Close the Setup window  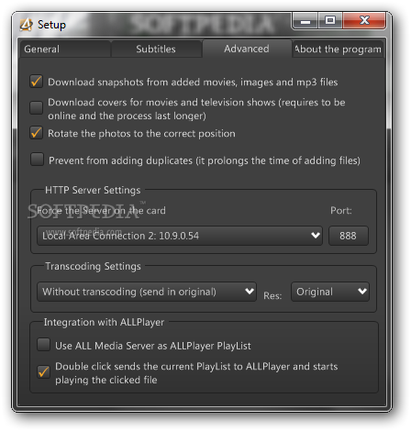(x=364, y=21)
